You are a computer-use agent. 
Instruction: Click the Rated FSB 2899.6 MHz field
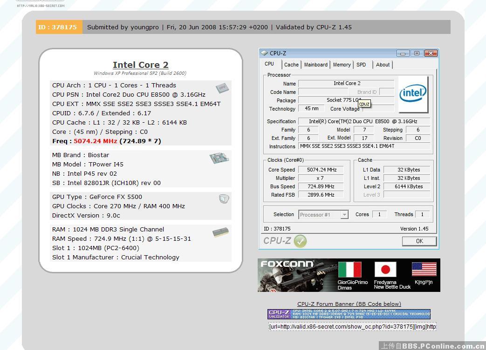tap(322, 195)
